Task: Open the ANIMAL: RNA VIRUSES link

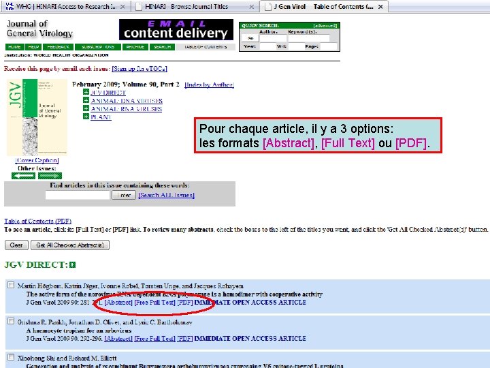Action: (127, 109)
